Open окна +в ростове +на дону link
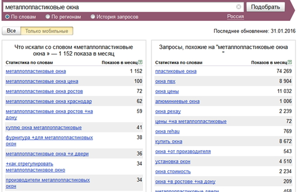 (185, 182)
